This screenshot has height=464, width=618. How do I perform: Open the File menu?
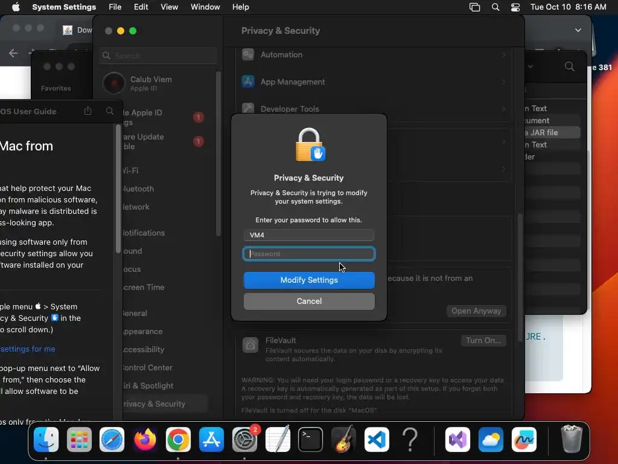(x=115, y=7)
